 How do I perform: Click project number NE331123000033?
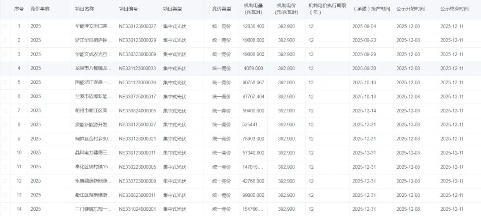point(138,69)
